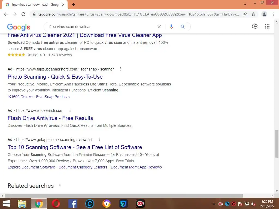The height and width of the screenshot is (209, 279).
Task: Click the blue C tray icon
Action: pyautogui.click(x=227, y=204)
